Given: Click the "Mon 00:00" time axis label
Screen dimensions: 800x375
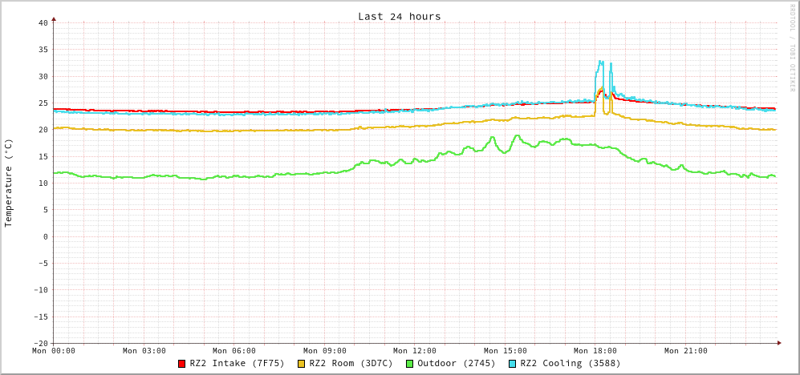Looking at the screenshot, I should [54, 351].
